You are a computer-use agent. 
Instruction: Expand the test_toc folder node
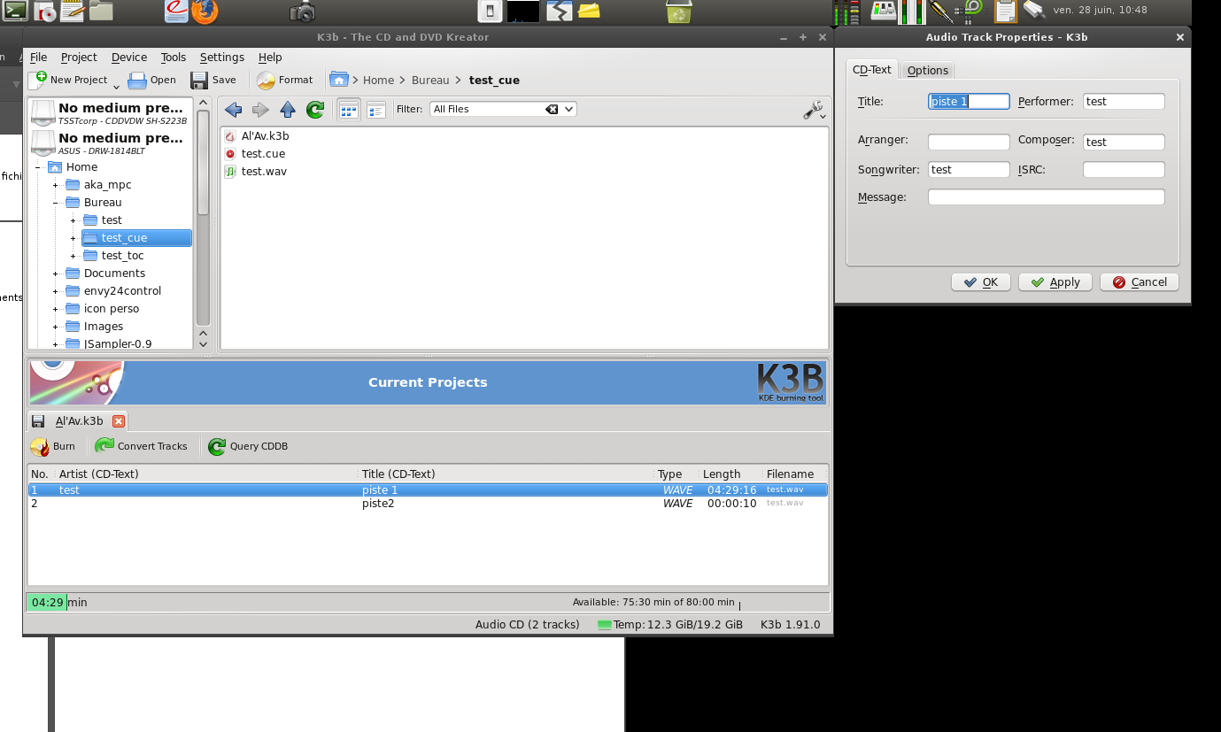coord(73,256)
